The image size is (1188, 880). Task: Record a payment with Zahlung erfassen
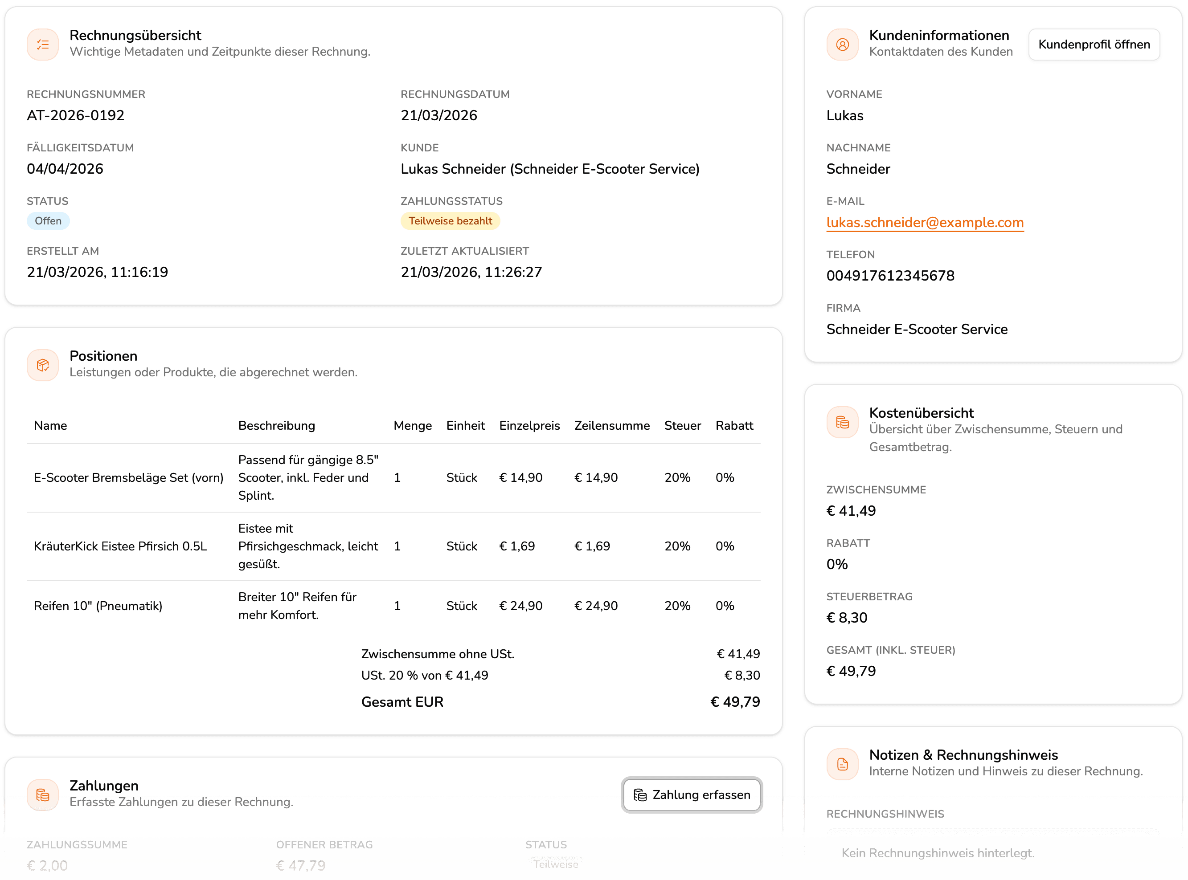691,795
